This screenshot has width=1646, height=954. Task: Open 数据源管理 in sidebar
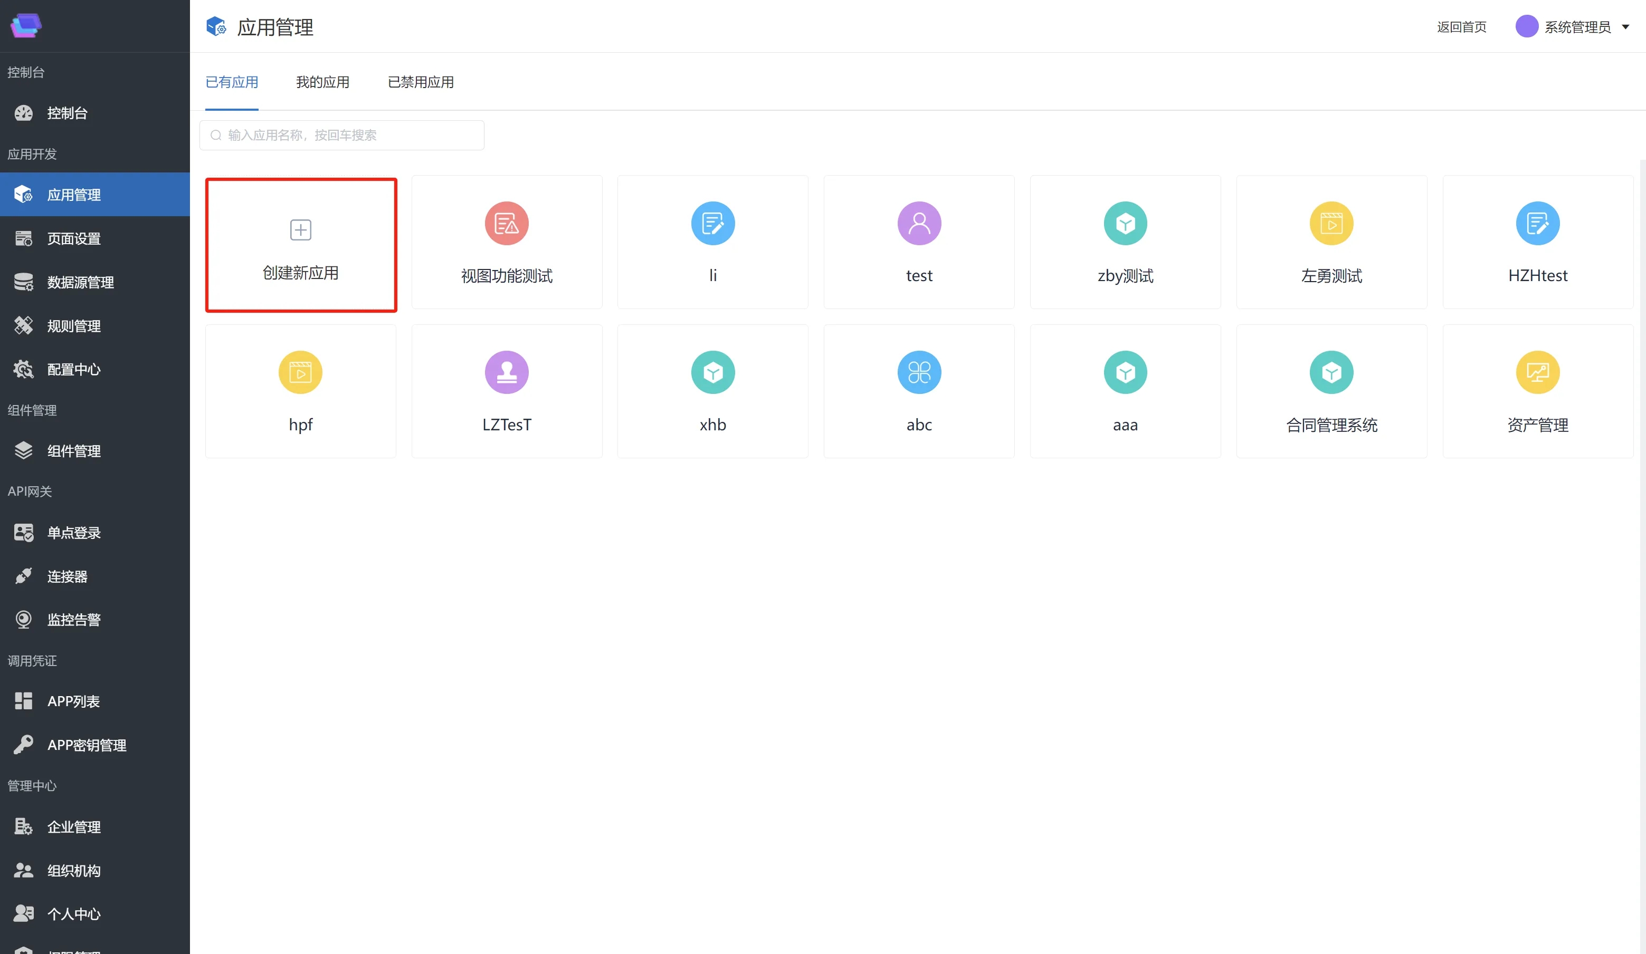tap(80, 283)
